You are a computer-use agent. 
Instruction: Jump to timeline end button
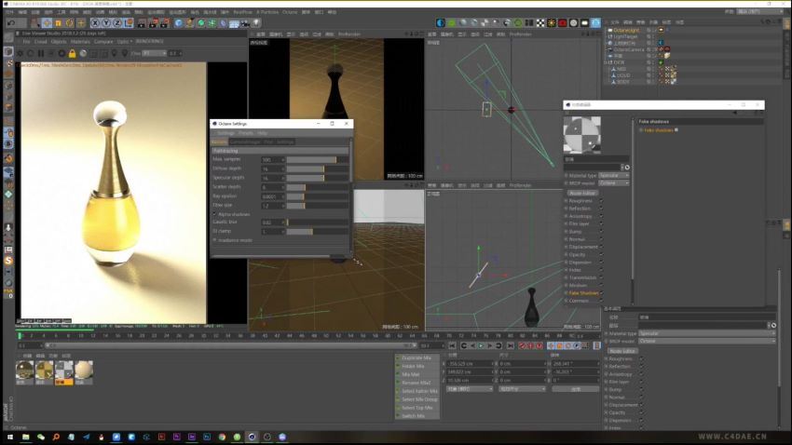[x=511, y=345]
